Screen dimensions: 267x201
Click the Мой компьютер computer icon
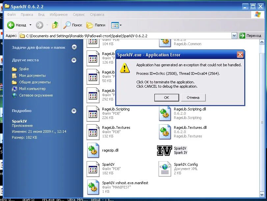[x=14, y=89]
